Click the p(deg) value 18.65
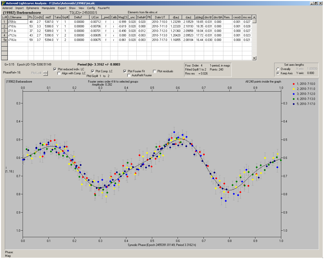Screen dimensions: 324x259 pos(199,22)
